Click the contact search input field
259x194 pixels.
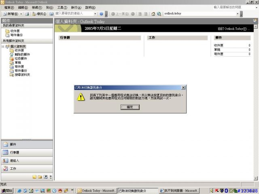74,13
